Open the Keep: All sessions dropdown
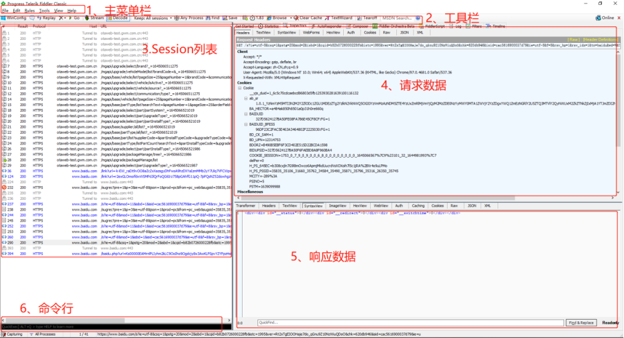This screenshot has width=624, height=338. [153, 18]
